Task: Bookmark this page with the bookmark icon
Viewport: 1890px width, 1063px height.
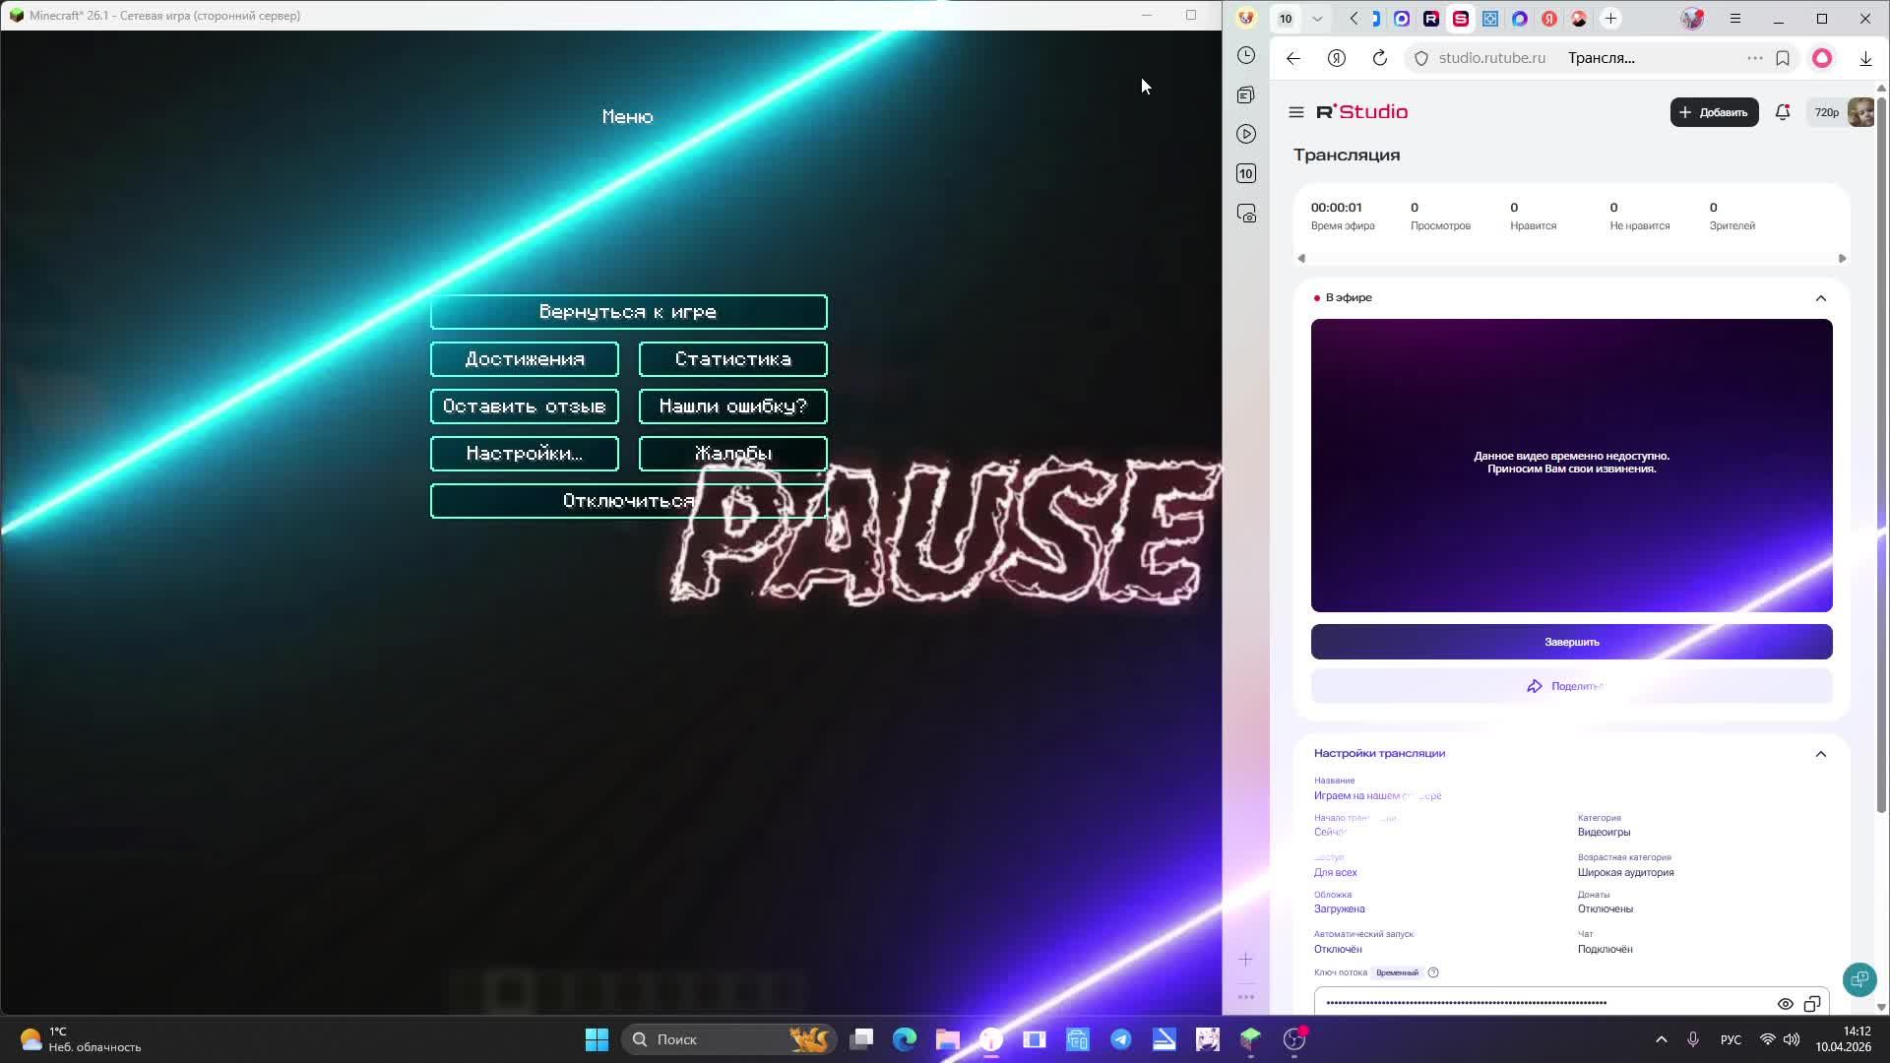Action: point(1782,58)
